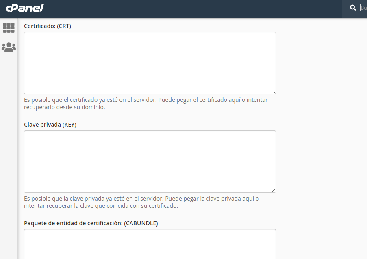The width and height of the screenshot is (367, 259).
Task: Click the cPanel logo in header
Action: (24, 8)
